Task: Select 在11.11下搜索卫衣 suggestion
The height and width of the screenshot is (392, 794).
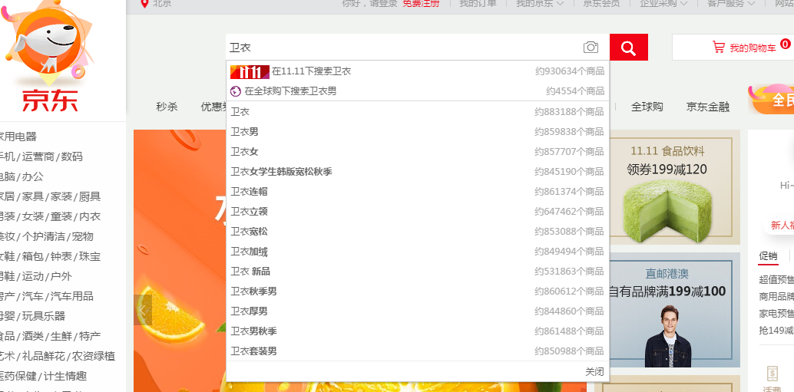Action: pos(418,71)
